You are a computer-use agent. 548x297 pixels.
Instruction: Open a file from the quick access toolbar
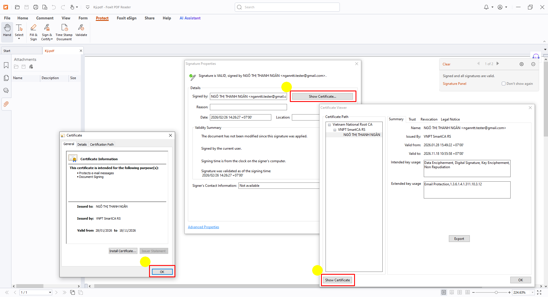(17, 7)
